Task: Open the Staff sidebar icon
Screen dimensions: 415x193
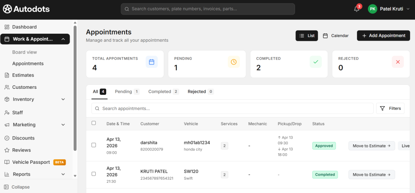Action: point(7,113)
